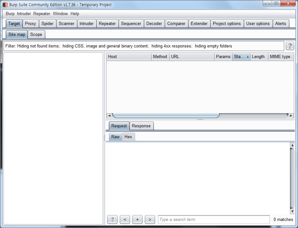Select the Hex view tab
Image resolution: width=298 pixels, height=228 pixels.
click(128, 137)
